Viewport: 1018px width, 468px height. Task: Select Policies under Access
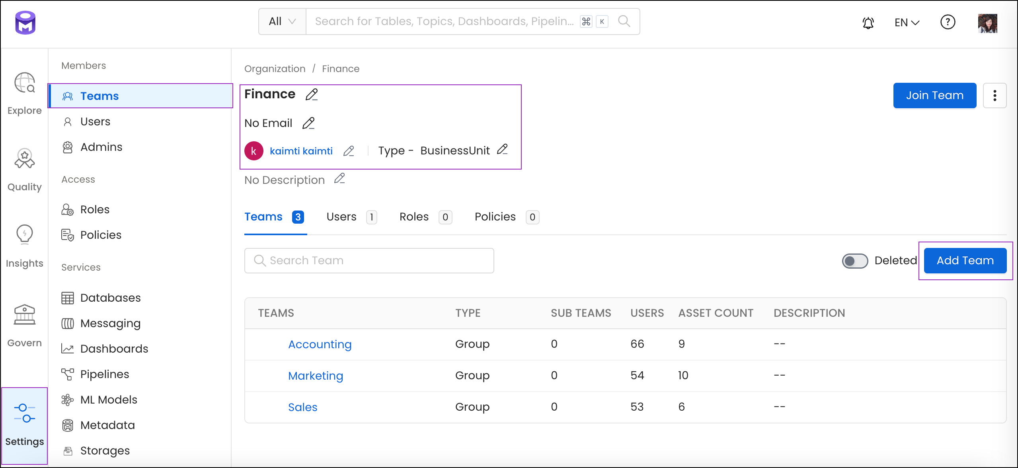140,235
